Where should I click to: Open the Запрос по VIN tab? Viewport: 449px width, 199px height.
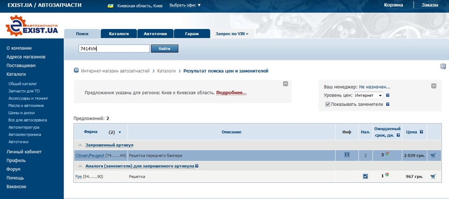click(232, 34)
